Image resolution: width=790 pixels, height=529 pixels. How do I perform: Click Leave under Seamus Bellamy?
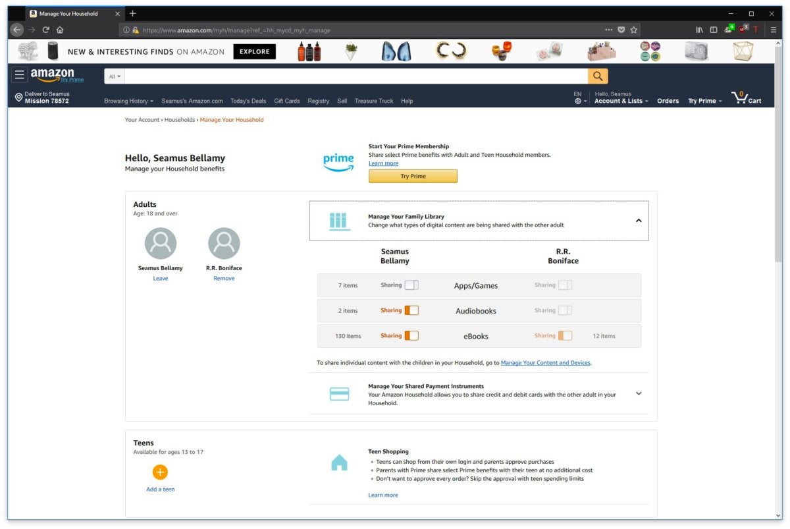tap(161, 278)
